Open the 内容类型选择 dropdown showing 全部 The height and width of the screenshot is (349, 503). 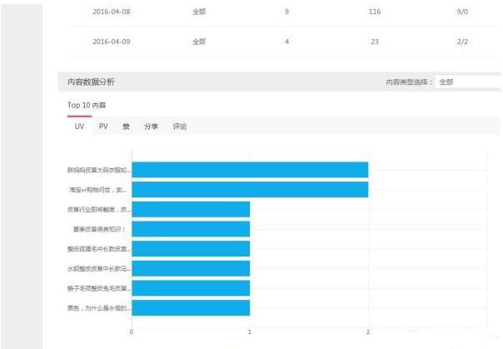(x=468, y=82)
